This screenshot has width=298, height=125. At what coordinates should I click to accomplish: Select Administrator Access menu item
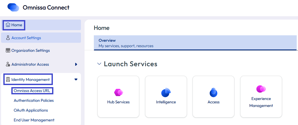[41, 64]
